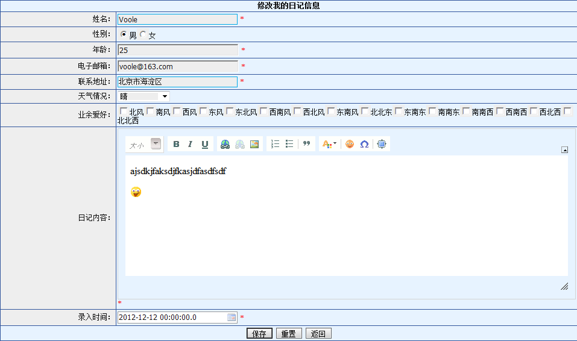Check the 西北西 checkbox
577x341 pixels.
click(x=534, y=111)
